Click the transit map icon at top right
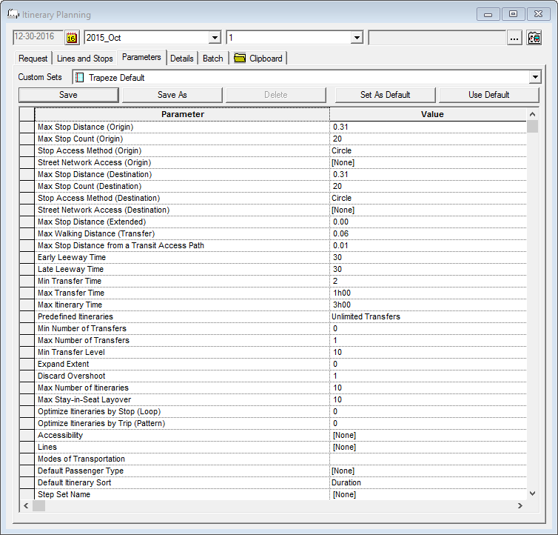 coord(534,38)
